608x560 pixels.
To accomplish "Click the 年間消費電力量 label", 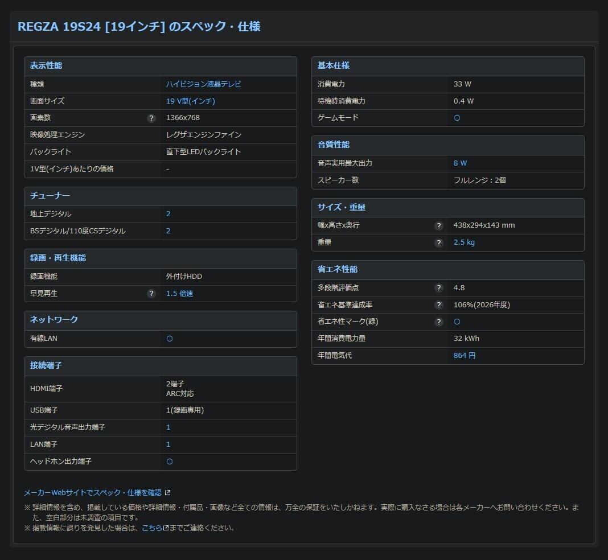I will pyautogui.click(x=341, y=339).
